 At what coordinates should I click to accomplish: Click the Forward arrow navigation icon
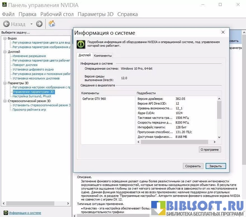[x=39, y=24]
